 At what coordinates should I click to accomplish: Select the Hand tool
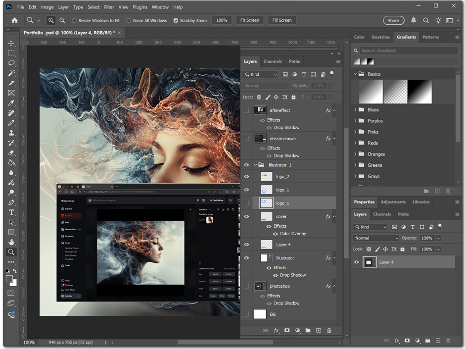[11, 242]
